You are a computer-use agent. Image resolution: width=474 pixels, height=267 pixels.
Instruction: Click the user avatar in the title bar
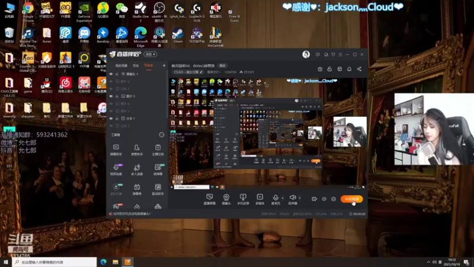(x=306, y=55)
